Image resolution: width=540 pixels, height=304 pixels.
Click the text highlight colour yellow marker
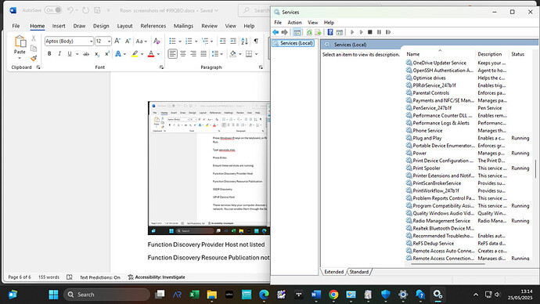pos(135,54)
